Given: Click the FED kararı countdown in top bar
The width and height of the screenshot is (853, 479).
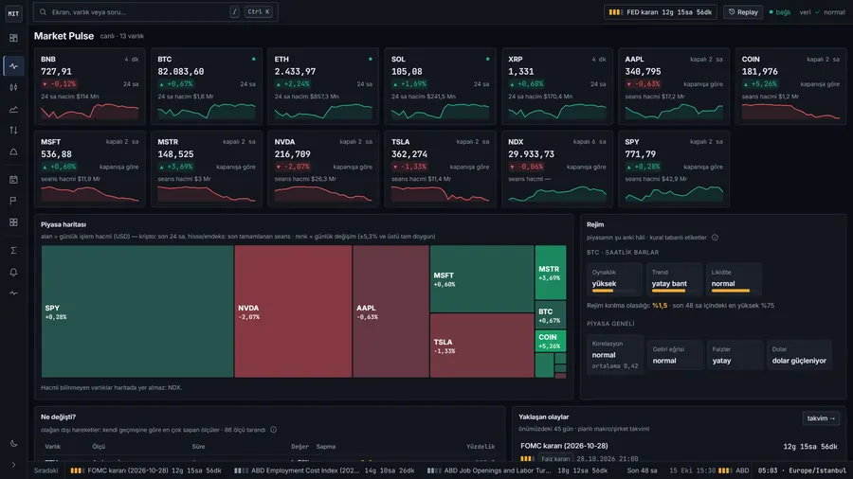Looking at the screenshot, I should tap(660, 12).
